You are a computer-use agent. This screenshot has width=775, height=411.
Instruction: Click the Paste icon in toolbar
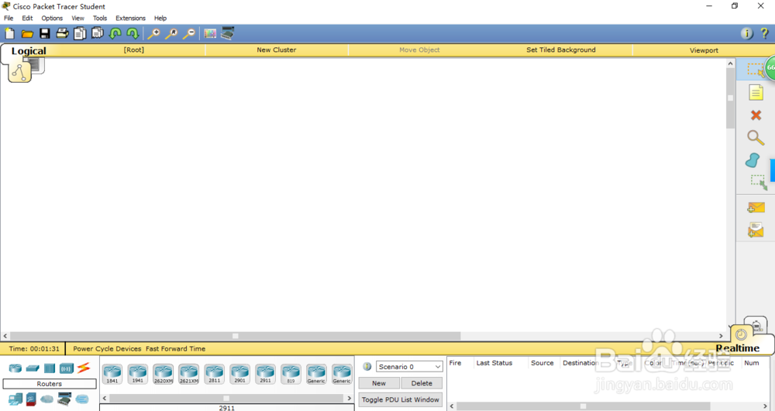click(98, 33)
